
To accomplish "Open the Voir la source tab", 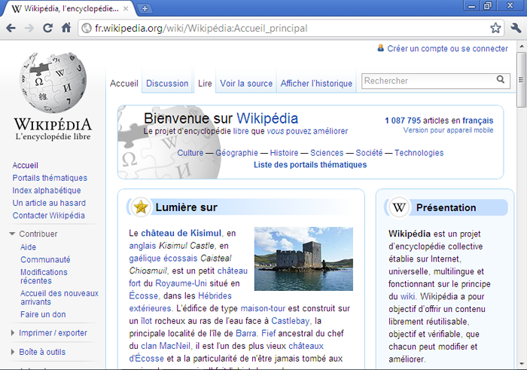I will (246, 83).
